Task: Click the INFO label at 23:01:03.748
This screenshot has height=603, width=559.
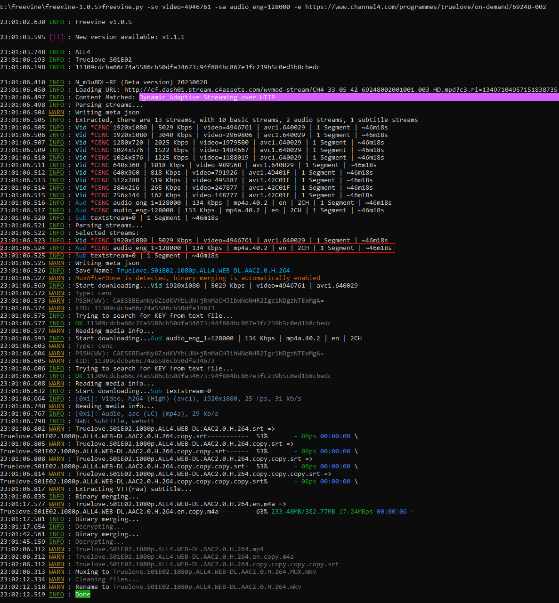Action: [57, 52]
